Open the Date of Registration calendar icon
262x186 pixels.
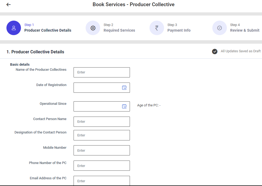[x=124, y=88]
